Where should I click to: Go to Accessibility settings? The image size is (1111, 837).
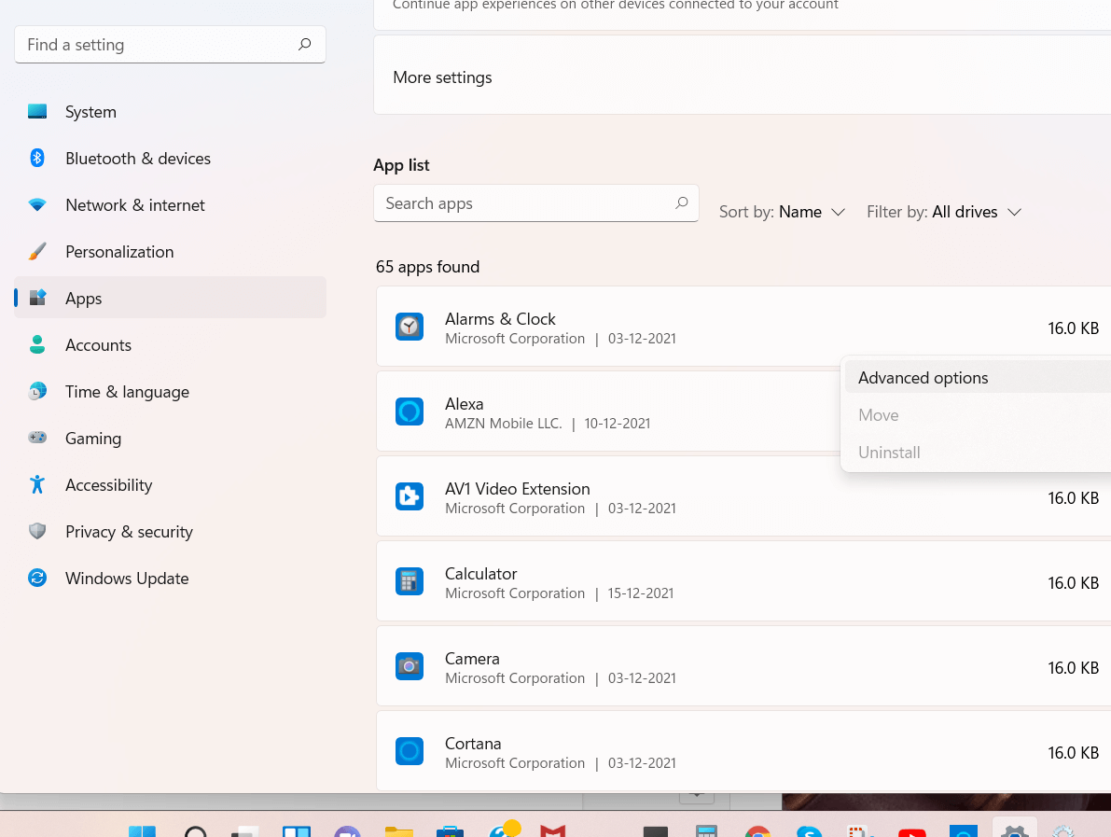coord(108,485)
